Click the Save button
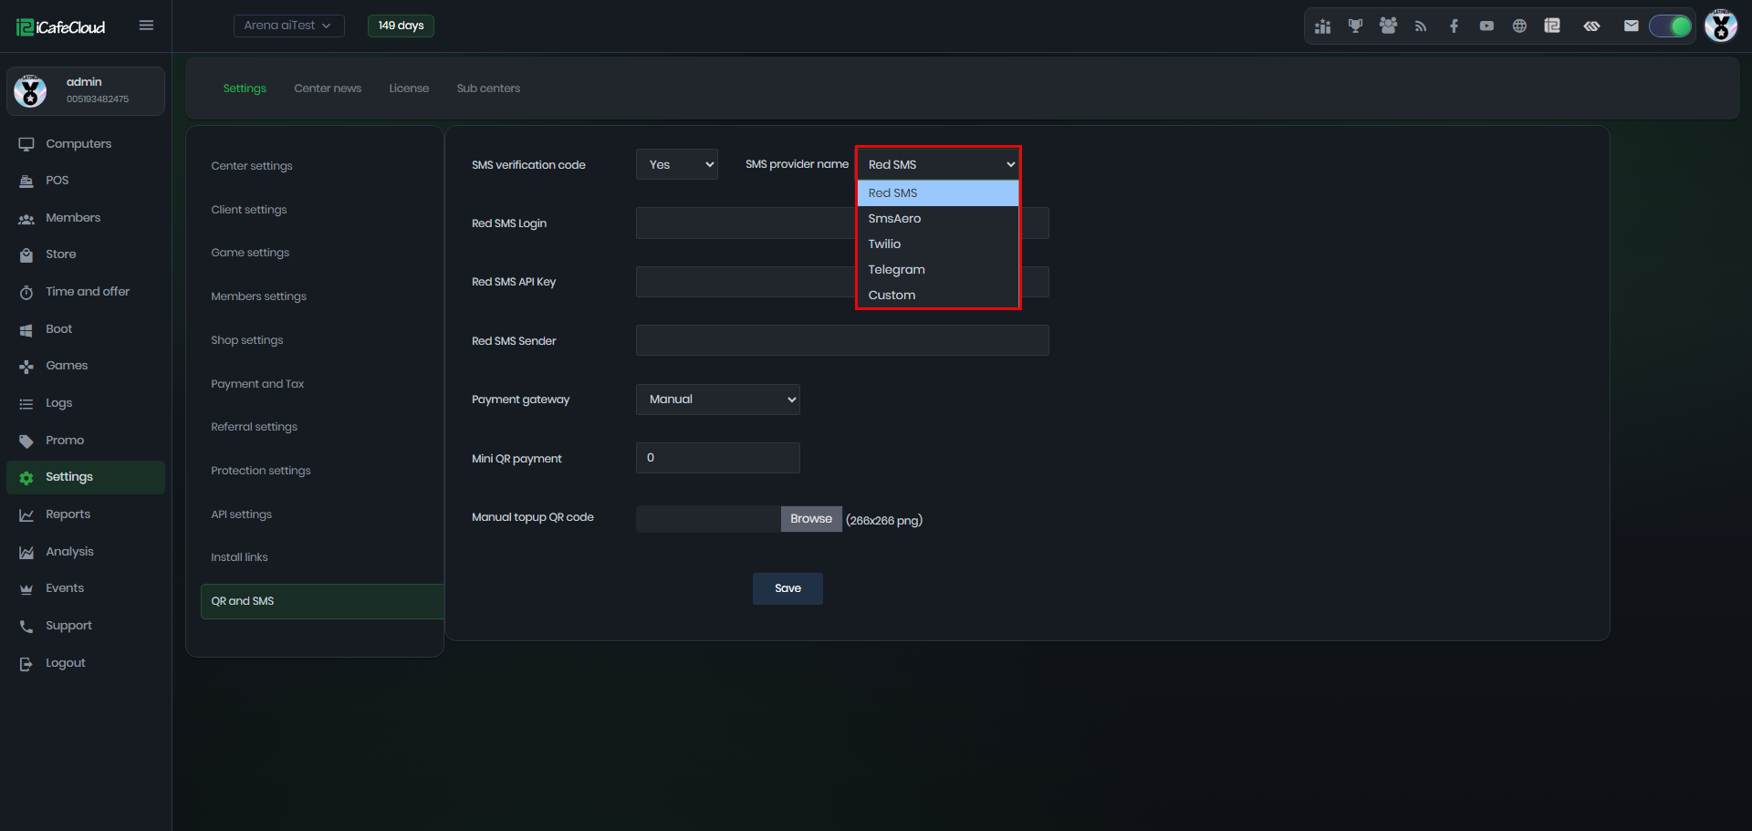The width and height of the screenshot is (1752, 831). [787, 589]
